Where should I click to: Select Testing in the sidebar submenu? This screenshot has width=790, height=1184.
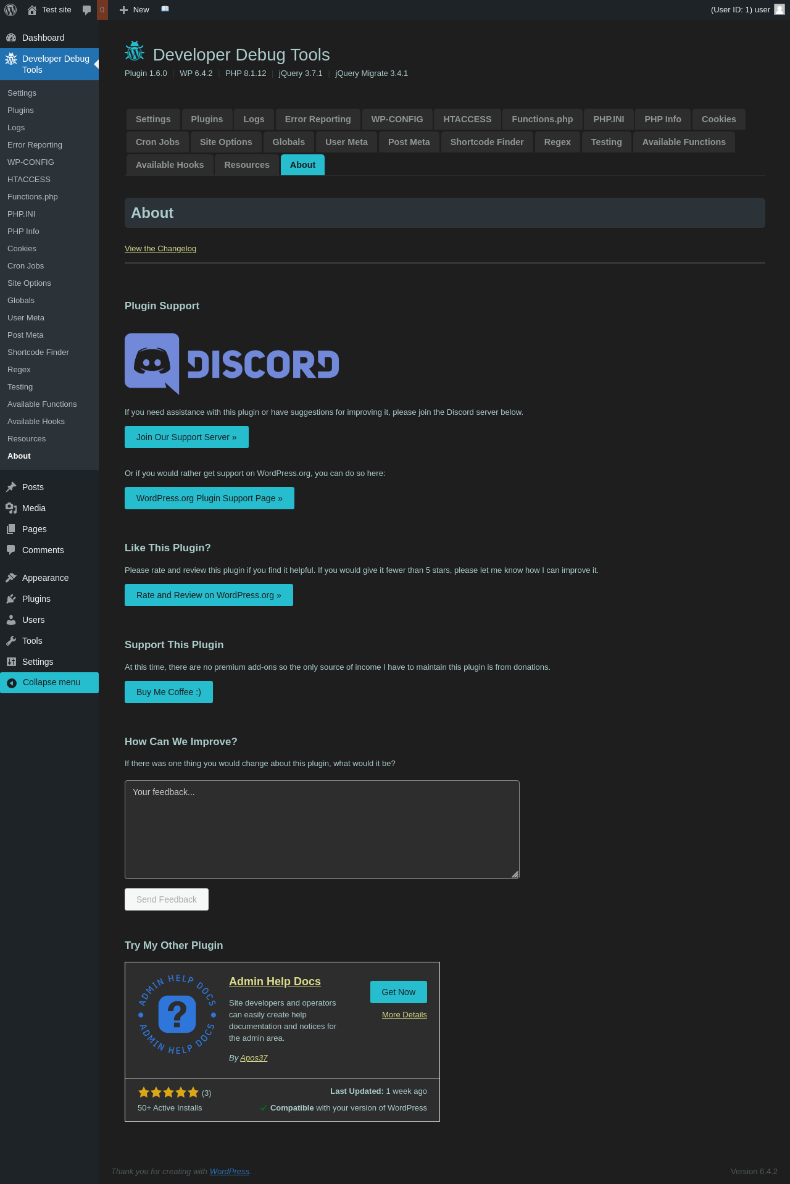coord(49,387)
